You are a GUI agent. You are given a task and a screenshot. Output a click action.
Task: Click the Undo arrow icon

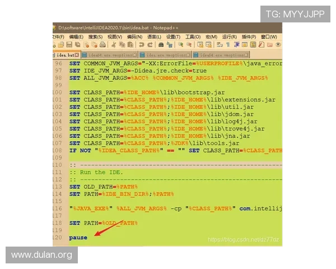click(x=142, y=45)
